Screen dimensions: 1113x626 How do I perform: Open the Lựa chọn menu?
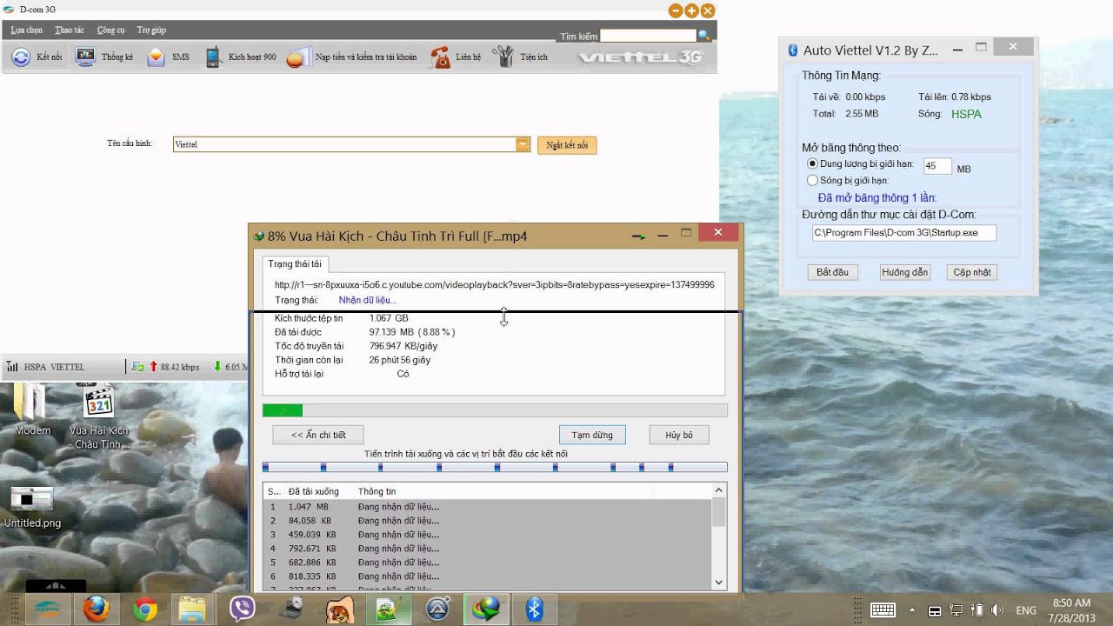point(27,30)
